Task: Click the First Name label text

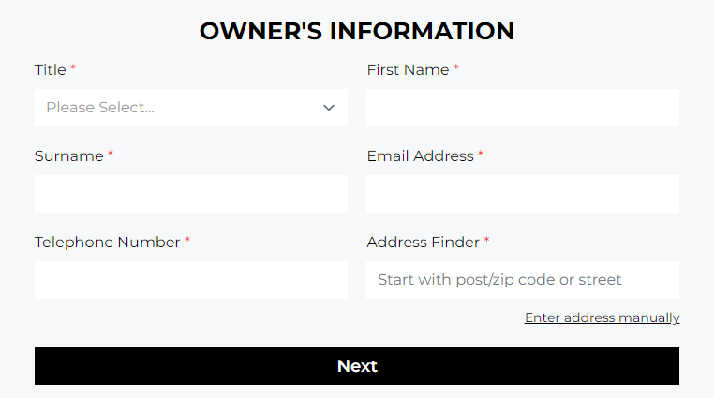Action: pyautogui.click(x=408, y=70)
